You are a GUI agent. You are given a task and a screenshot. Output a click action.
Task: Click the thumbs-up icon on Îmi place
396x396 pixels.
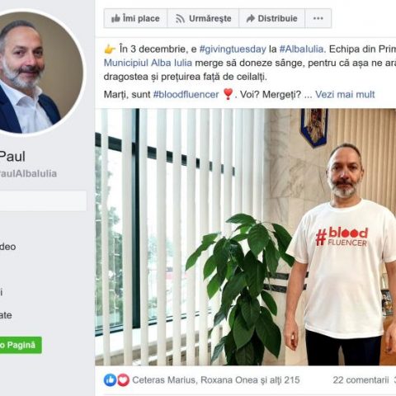[x=115, y=18]
